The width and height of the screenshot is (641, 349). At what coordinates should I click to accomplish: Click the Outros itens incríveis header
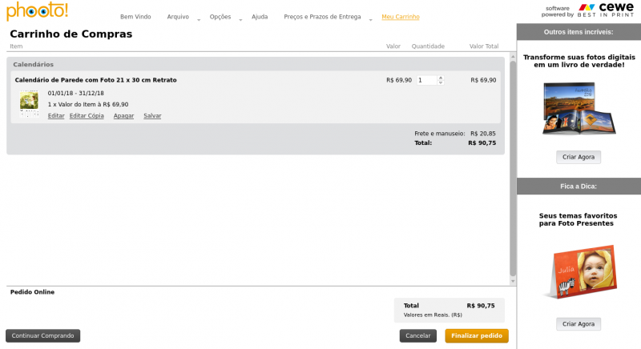point(579,32)
